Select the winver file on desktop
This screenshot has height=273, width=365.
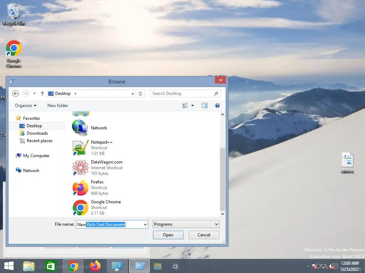point(347,163)
